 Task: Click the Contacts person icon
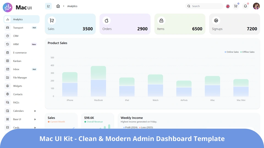(x=8, y=94)
